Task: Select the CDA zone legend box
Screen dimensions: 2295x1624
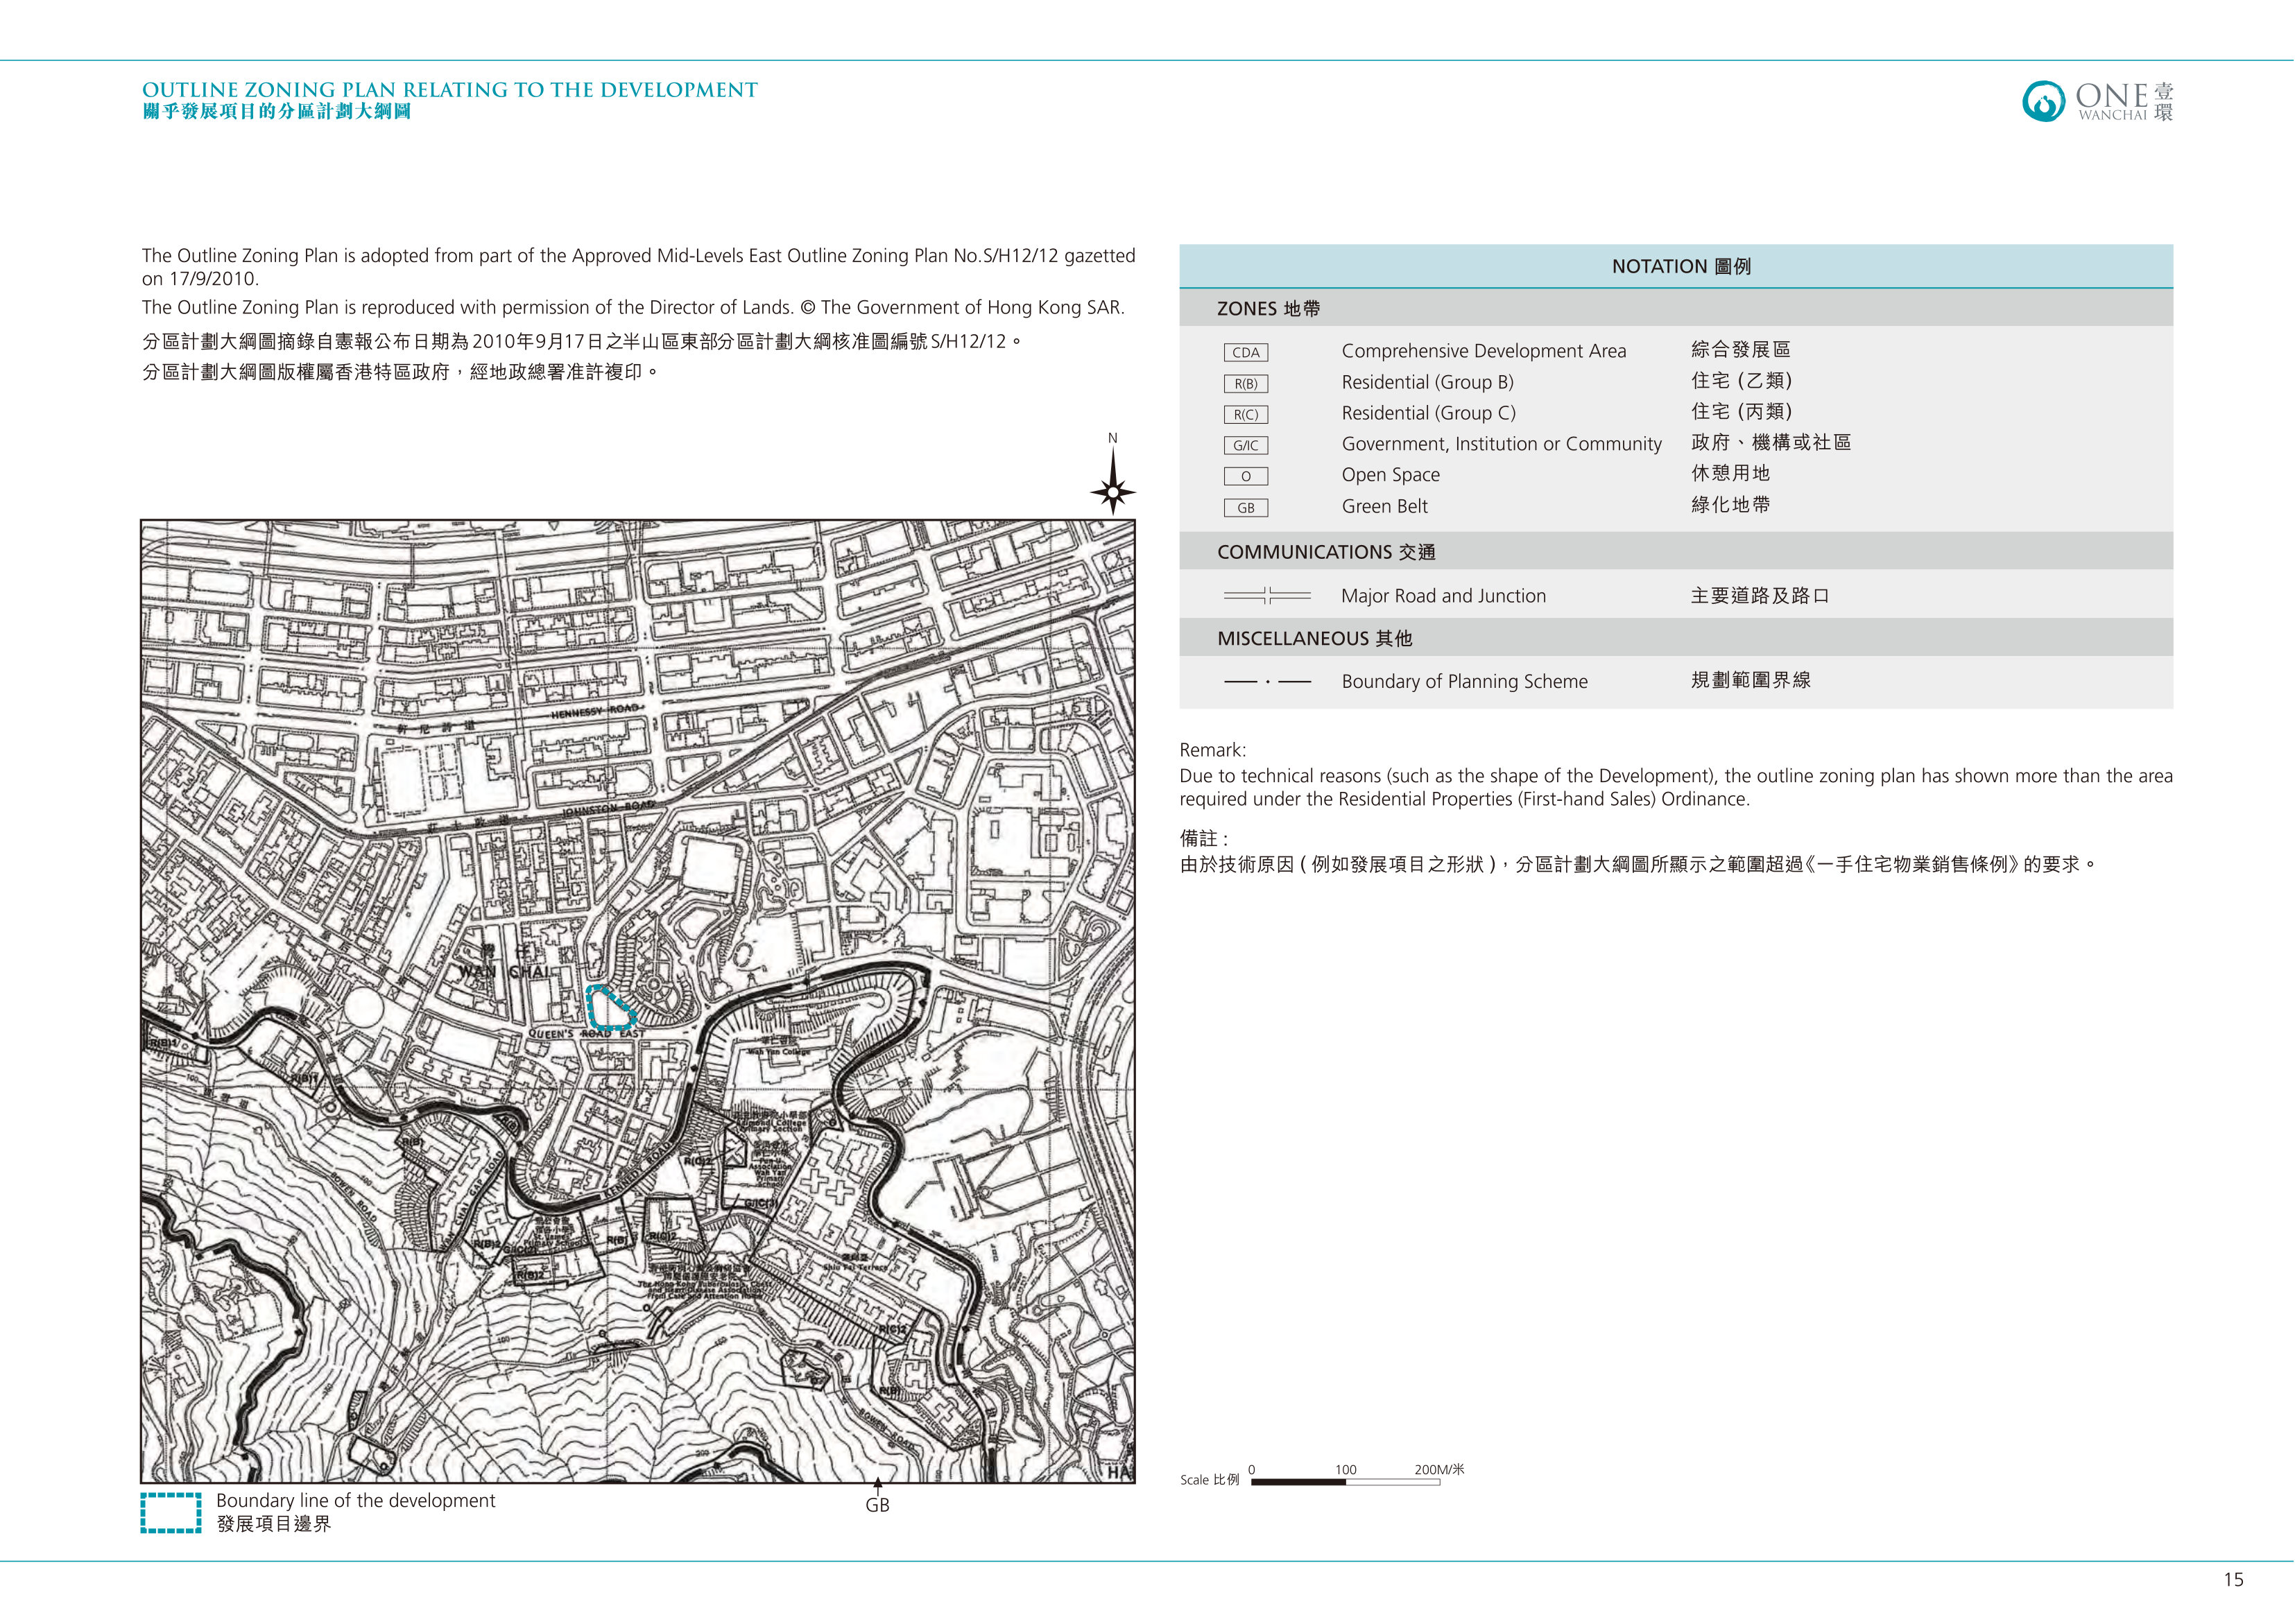Action: (1245, 352)
